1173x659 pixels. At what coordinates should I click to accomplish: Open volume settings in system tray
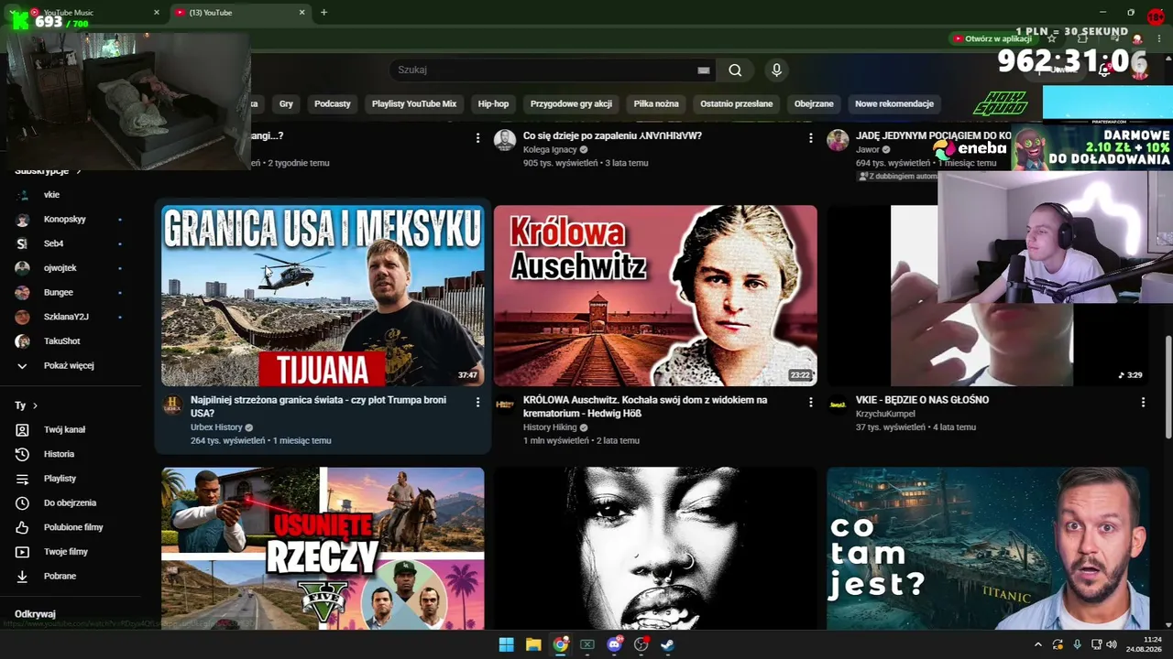[1112, 644]
